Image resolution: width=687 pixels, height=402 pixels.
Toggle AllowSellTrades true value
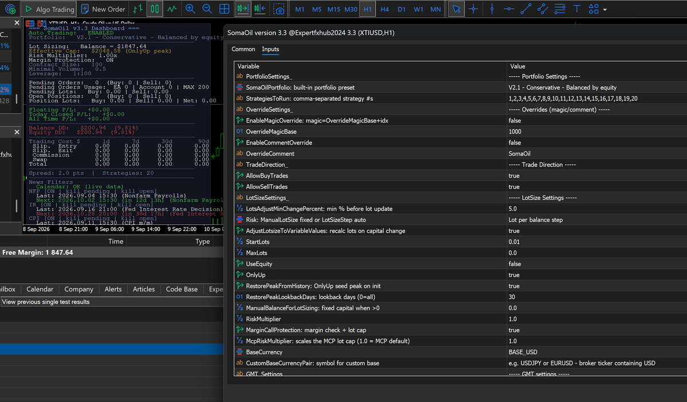click(x=595, y=186)
